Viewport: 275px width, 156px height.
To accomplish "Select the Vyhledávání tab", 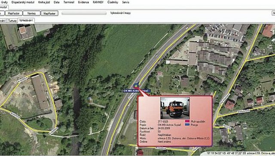I will click(26, 21).
